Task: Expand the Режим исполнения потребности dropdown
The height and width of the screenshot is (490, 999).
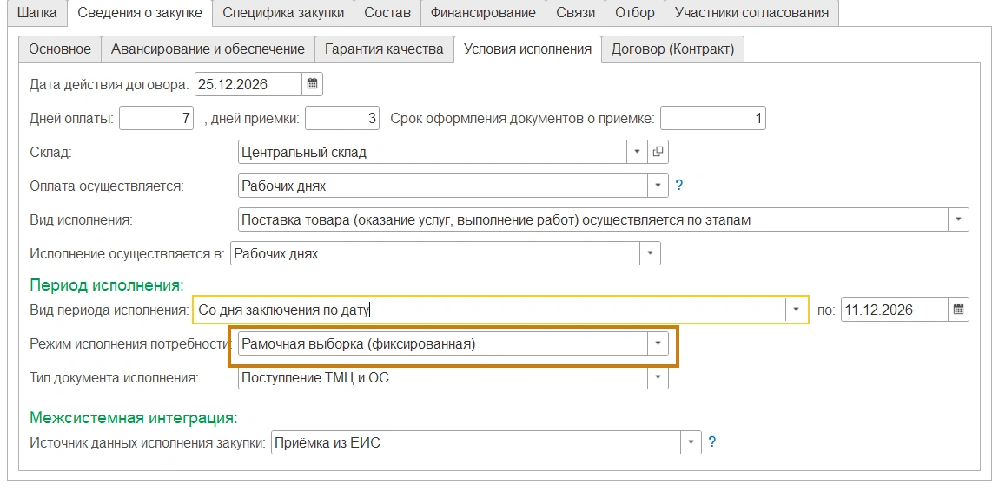Action: click(658, 344)
